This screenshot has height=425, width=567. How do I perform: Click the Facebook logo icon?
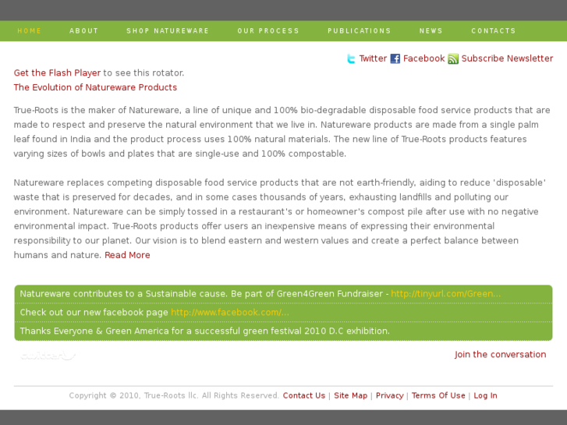point(395,58)
